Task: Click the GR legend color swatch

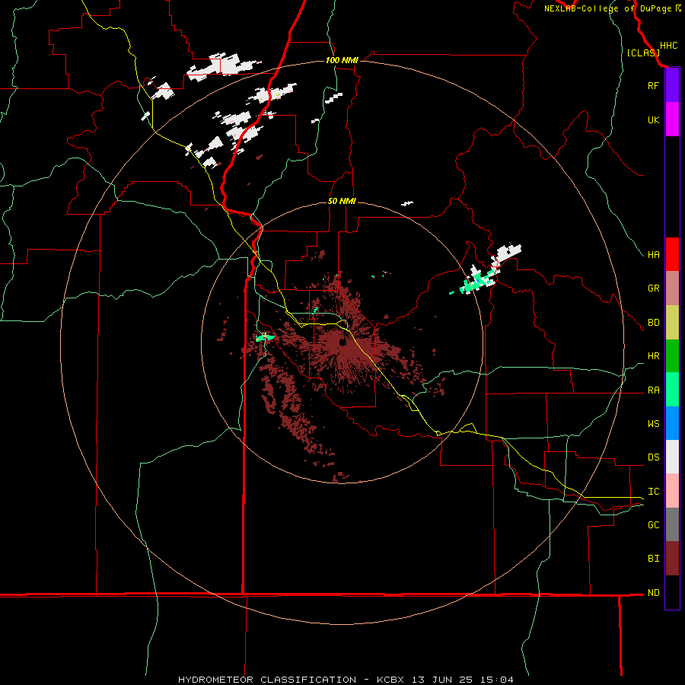Action: 672,288
